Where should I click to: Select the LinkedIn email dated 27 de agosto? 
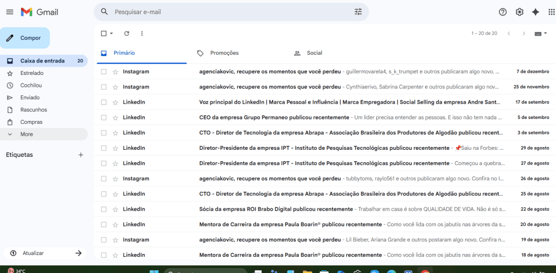point(104,163)
